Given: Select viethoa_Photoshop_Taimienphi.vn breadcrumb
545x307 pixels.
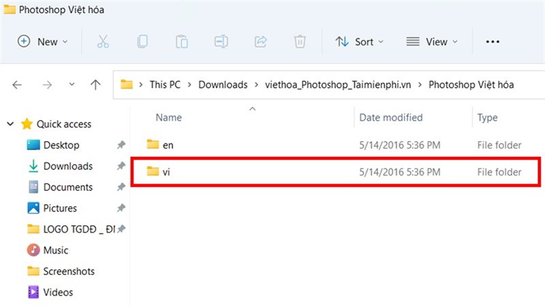Looking at the screenshot, I should point(338,85).
